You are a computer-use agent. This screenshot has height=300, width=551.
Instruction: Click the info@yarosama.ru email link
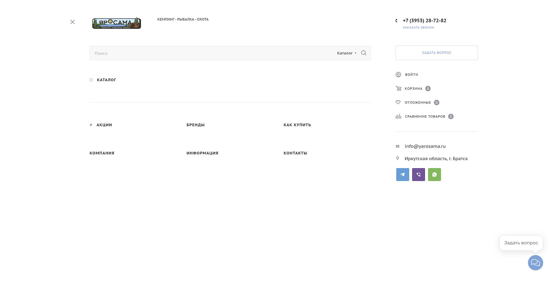pos(425,146)
